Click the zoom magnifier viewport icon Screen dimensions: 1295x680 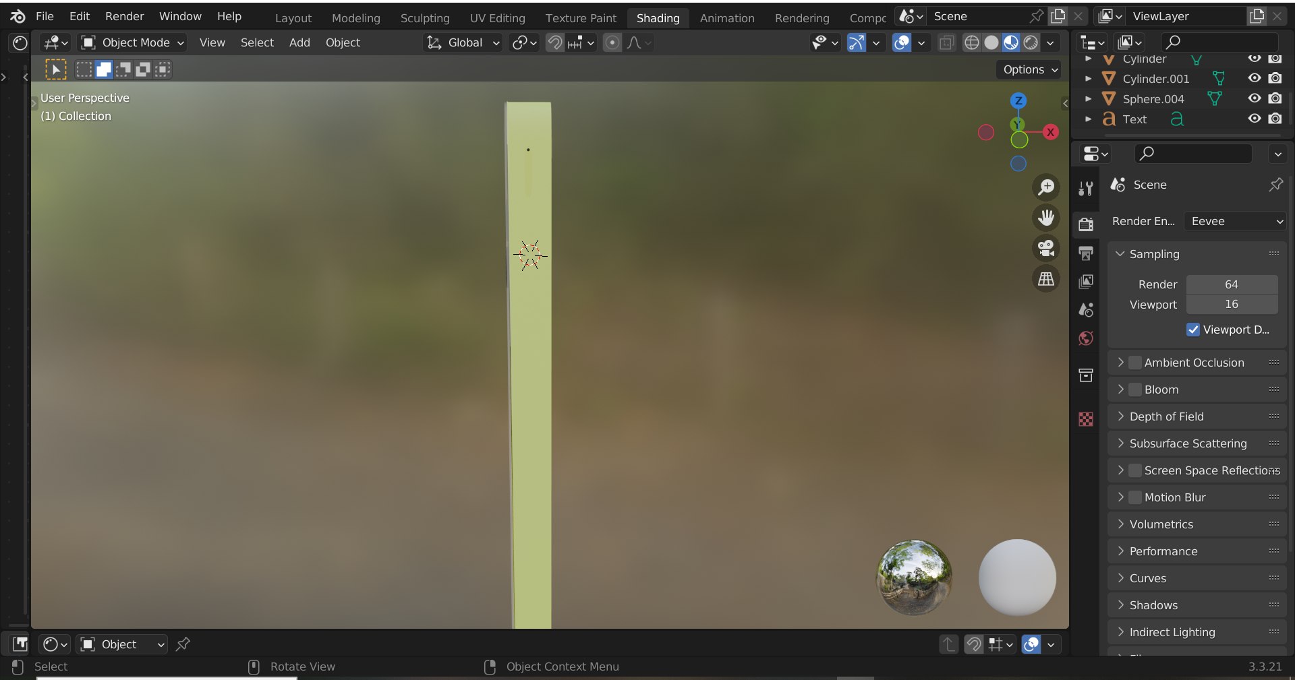tap(1046, 187)
